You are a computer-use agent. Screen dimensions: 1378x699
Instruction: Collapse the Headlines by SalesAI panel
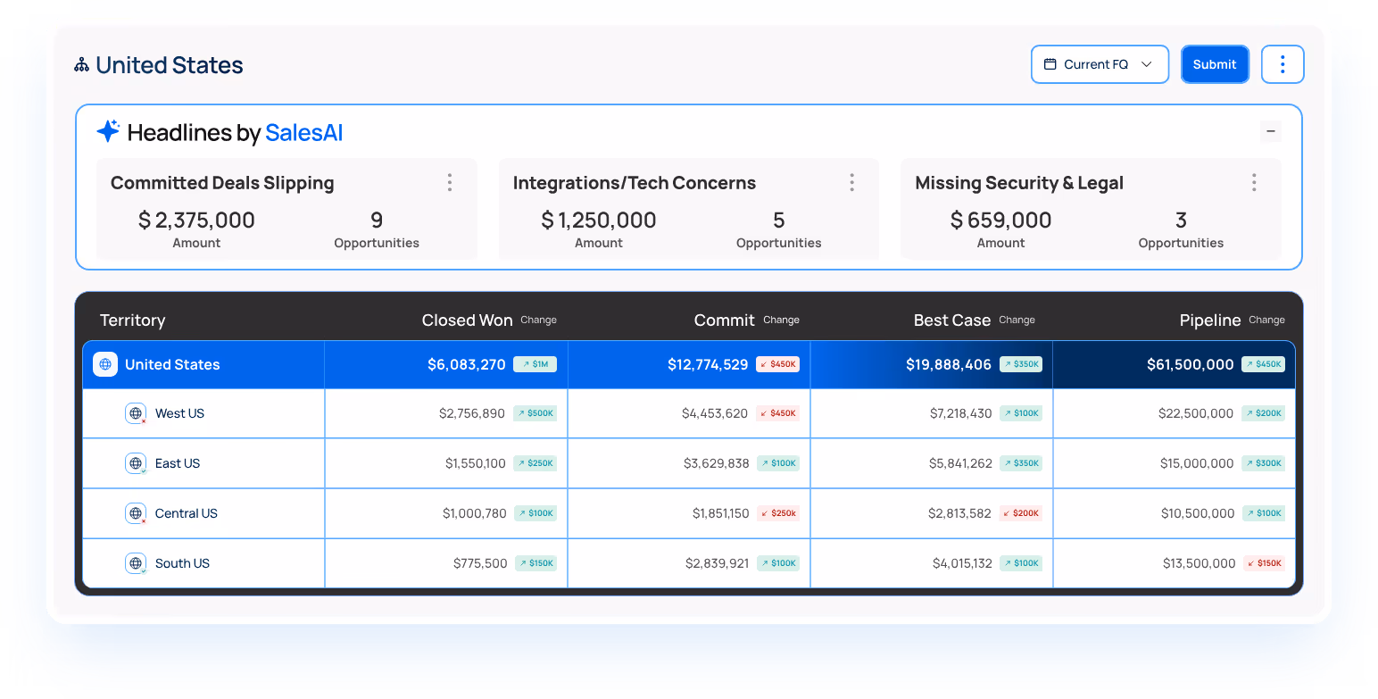1271,130
